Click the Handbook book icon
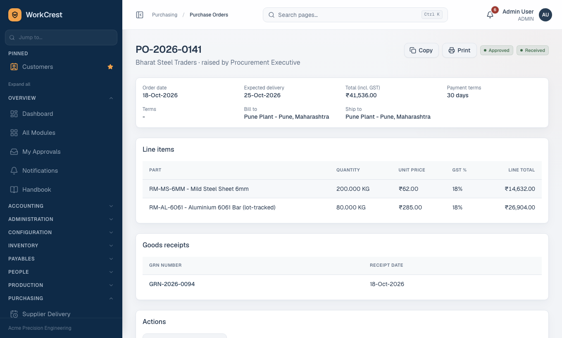 pos(14,190)
